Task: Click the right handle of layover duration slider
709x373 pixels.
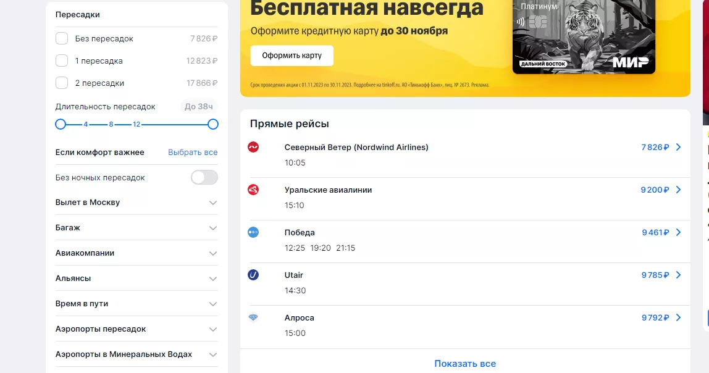Action: 213,124
